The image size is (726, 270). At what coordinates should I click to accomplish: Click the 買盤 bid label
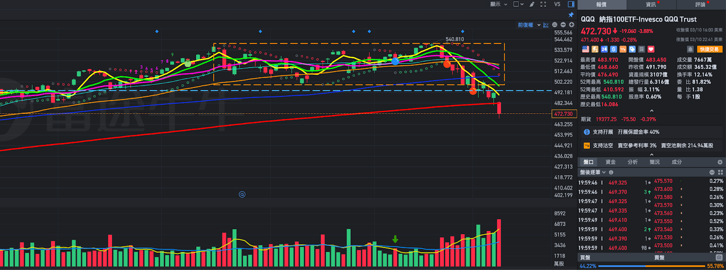tap(585, 257)
